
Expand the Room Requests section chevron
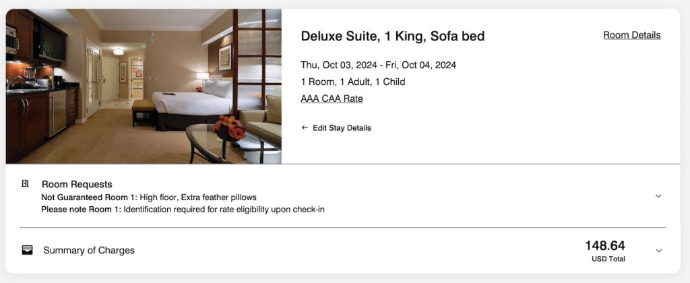(x=658, y=196)
